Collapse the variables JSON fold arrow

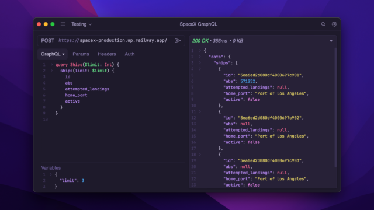pos(51,174)
